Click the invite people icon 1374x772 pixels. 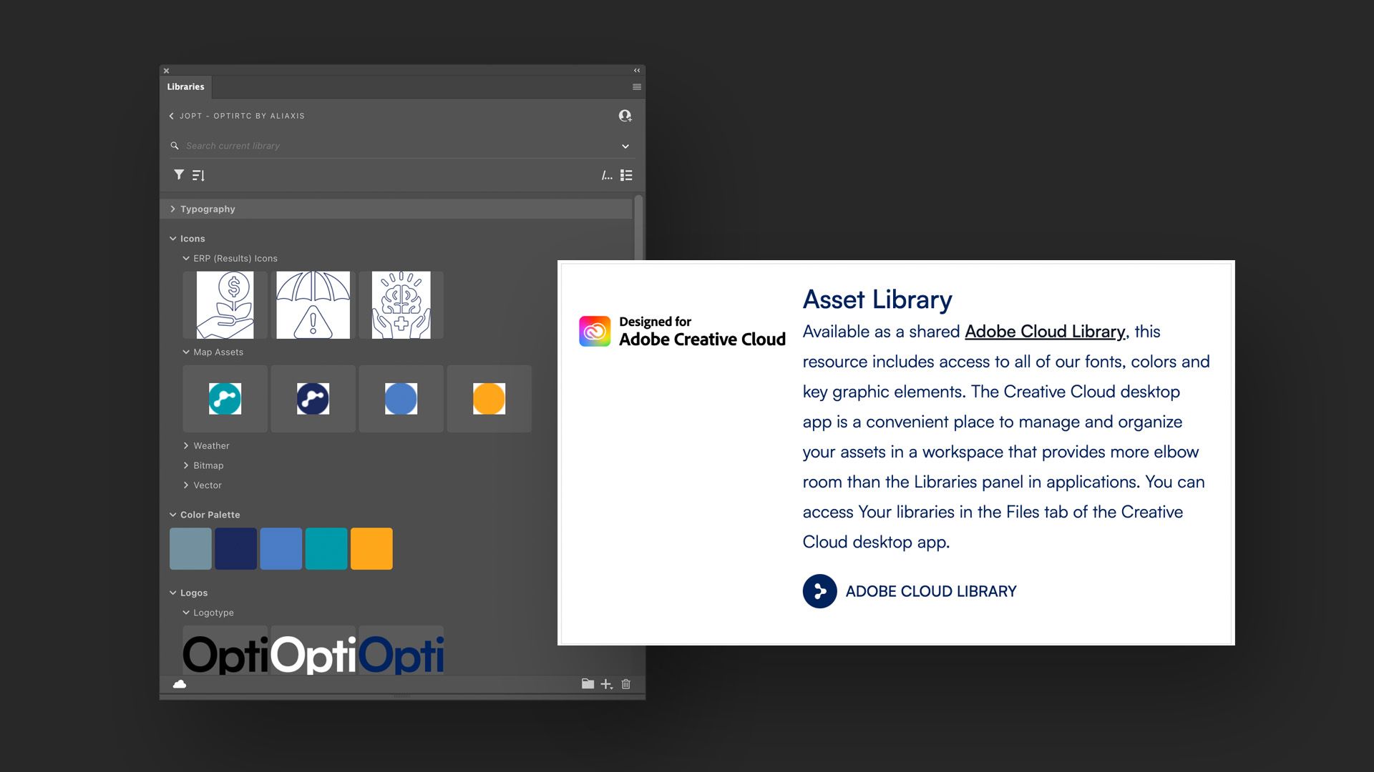click(x=625, y=116)
